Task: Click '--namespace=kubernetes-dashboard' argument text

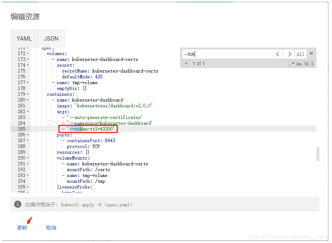Action: [x=110, y=123]
